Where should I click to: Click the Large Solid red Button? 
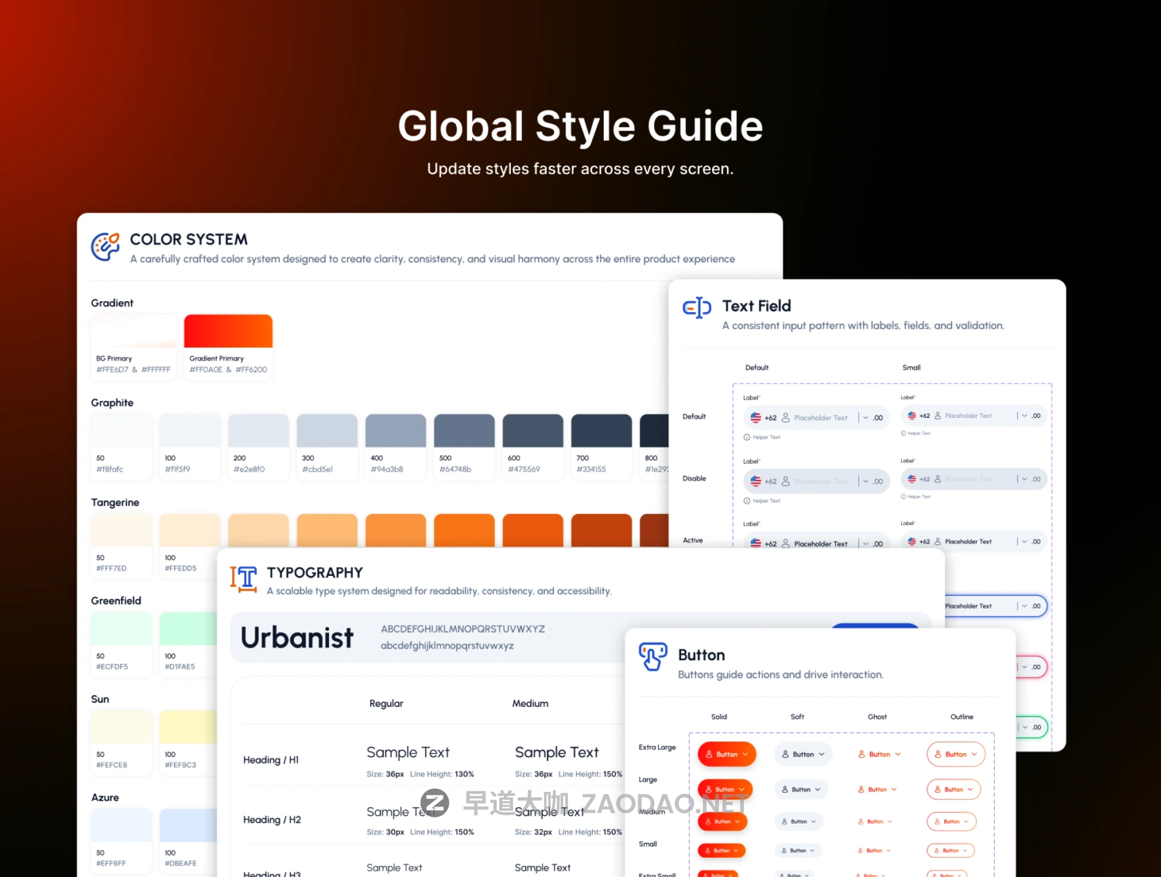click(725, 790)
